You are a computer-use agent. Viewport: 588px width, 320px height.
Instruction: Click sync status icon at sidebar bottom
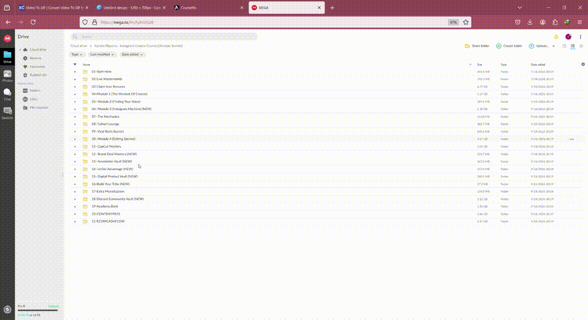tap(7, 309)
